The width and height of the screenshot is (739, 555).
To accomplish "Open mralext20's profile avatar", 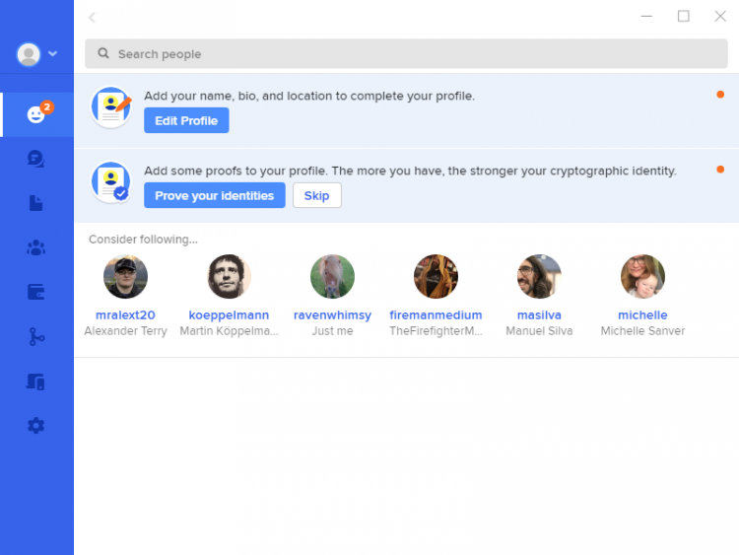I will pyautogui.click(x=125, y=277).
